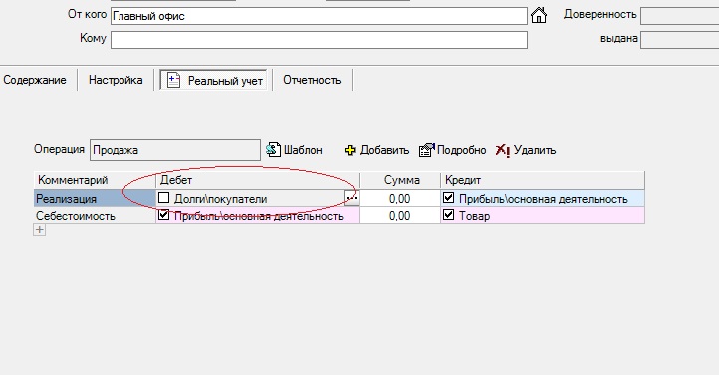Click the Комментарий column header
The width and height of the screenshot is (719, 375).
pyautogui.click(x=95, y=180)
